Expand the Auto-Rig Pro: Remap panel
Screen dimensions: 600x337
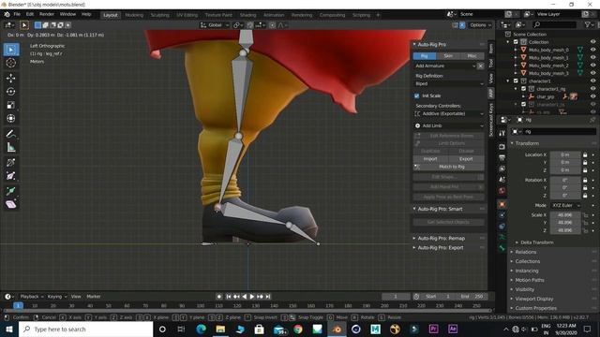441,239
